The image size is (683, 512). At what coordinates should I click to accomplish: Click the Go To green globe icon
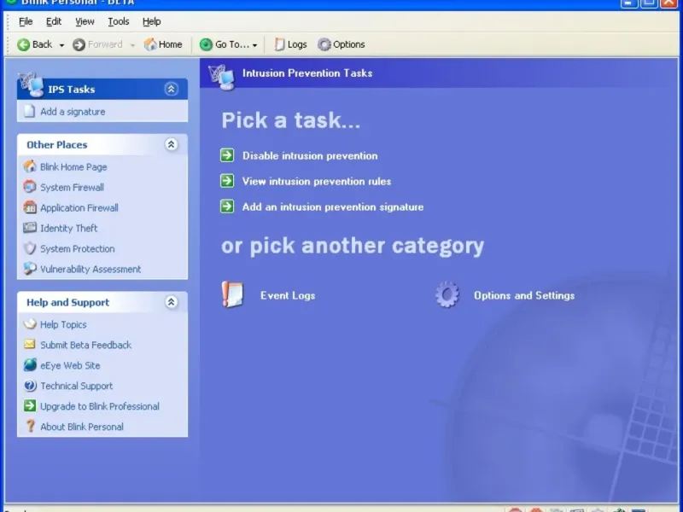click(206, 44)
